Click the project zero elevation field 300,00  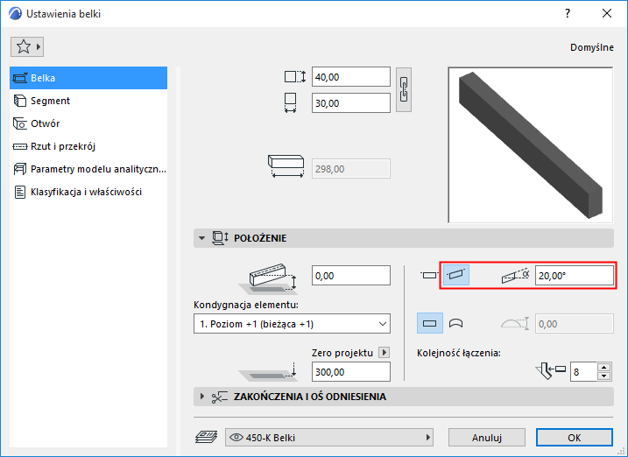tap(351, 372)
